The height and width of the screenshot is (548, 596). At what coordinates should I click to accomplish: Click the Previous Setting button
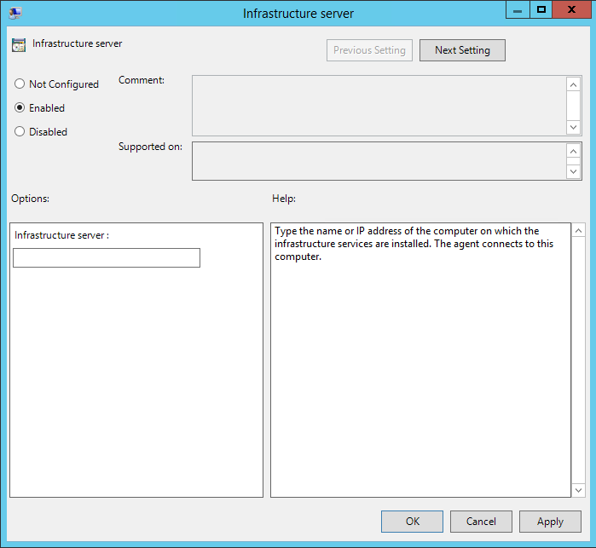[x=369, y=50]
